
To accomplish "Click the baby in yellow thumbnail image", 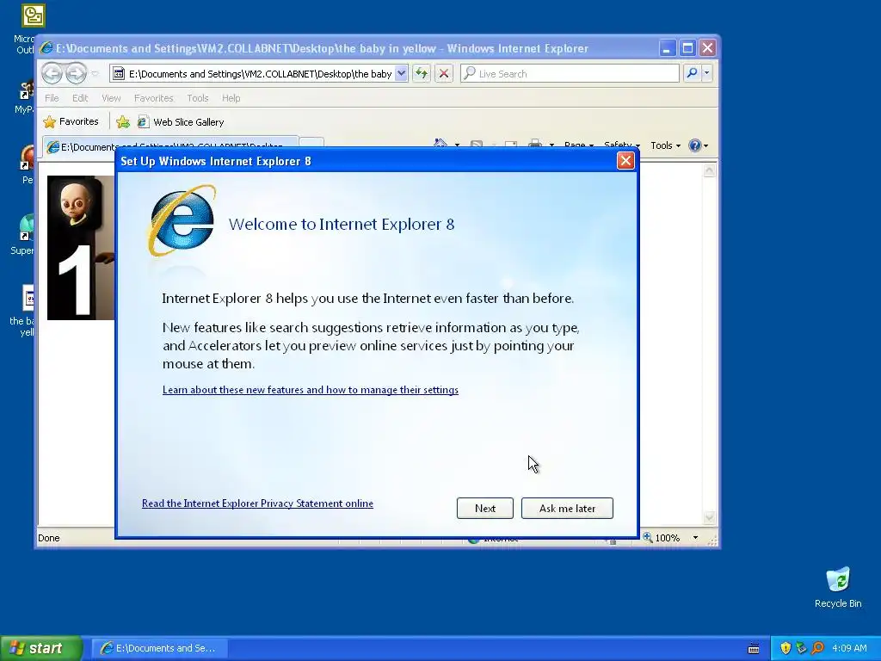I will 81,248.
